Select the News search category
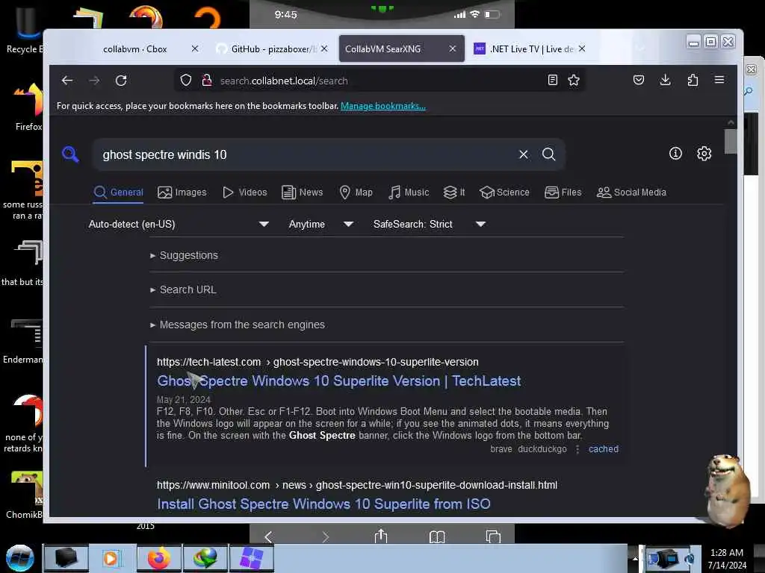Image resolution: width=765 pixels, height=573 pixels. point(303,192)
